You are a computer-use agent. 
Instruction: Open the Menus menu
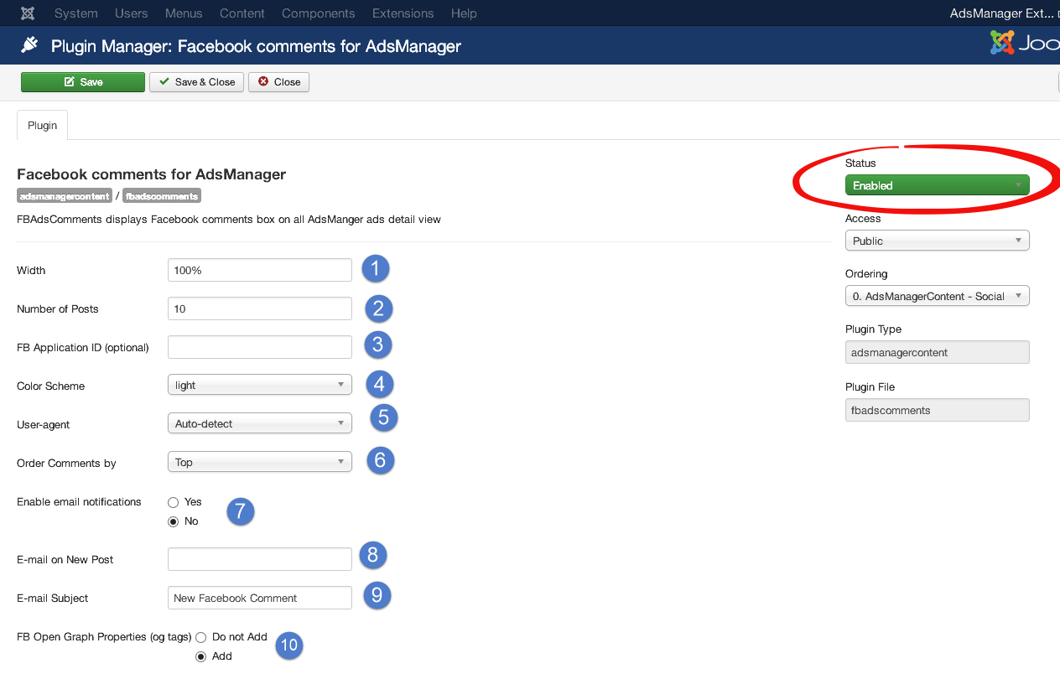(184, 13)
